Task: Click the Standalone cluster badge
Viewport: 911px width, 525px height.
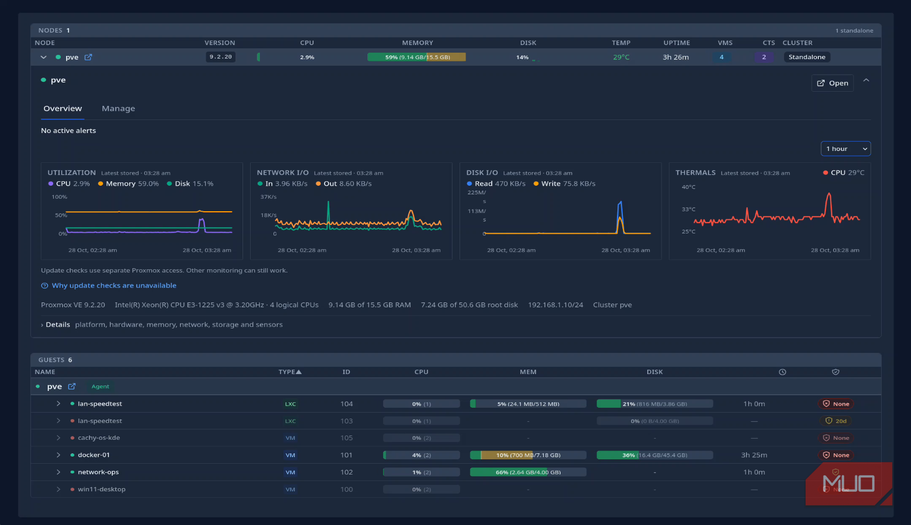Action: (x=807, y=57)
